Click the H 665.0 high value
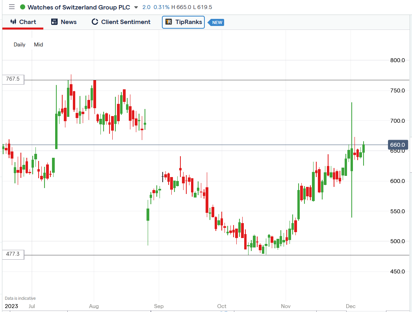 click(x=181, y=7)
